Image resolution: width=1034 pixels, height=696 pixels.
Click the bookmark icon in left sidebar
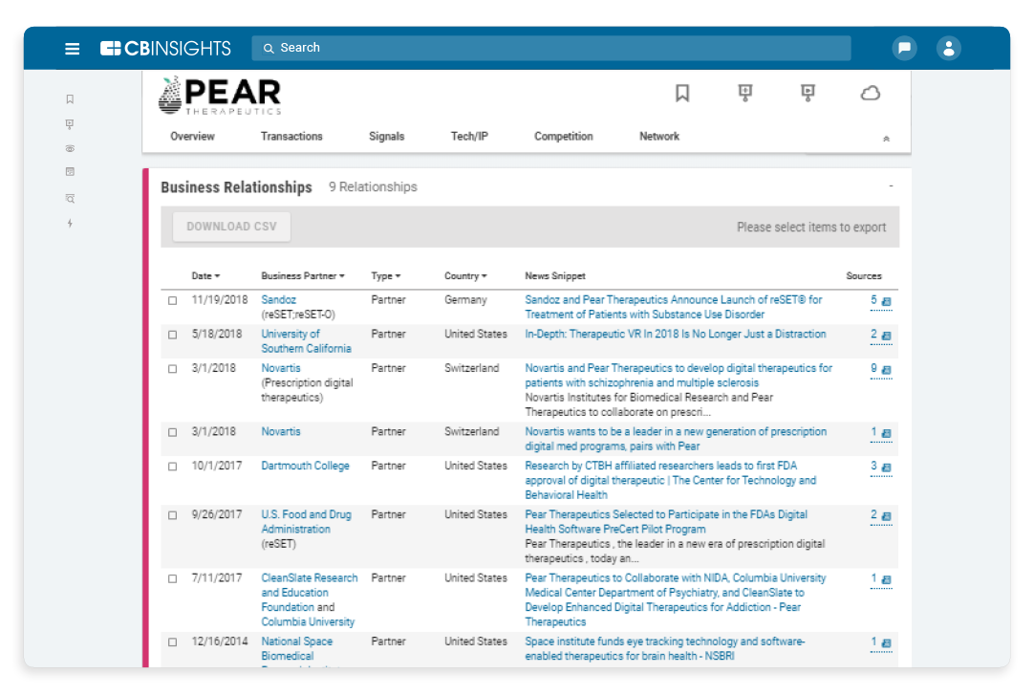click(70, 99)
